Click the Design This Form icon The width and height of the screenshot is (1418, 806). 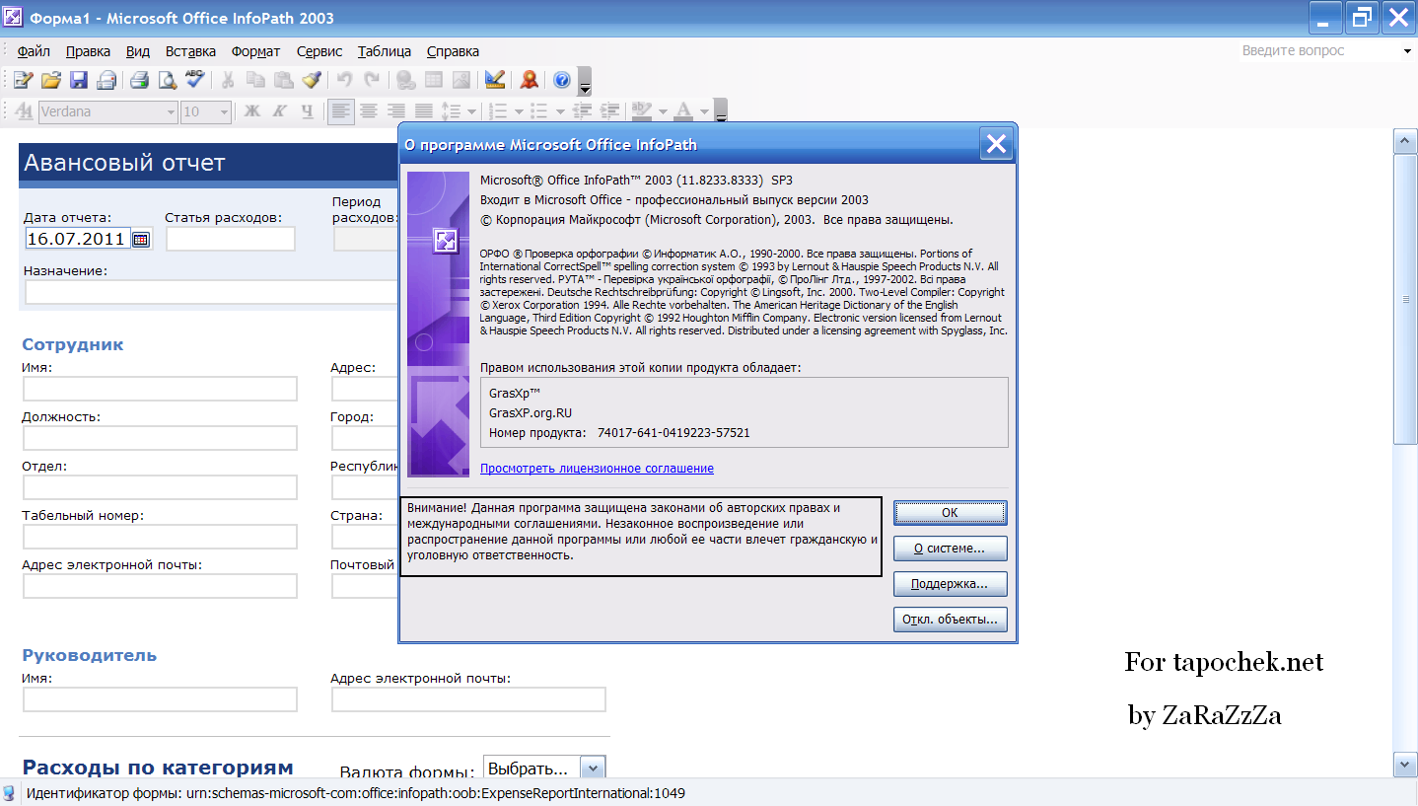[x=495, y=81]
